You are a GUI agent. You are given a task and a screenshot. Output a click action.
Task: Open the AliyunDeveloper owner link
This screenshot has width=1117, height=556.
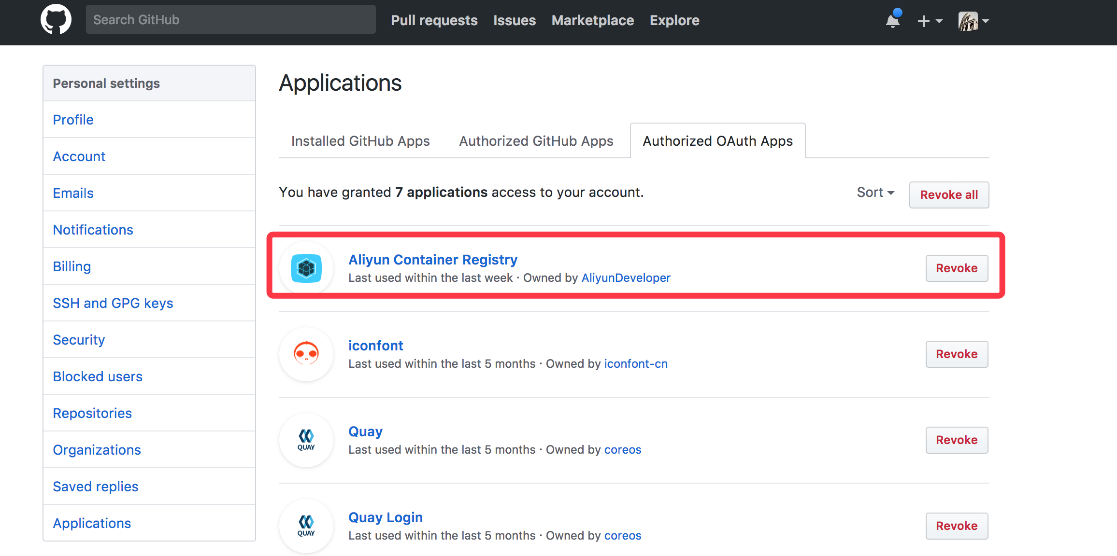[x=626, y=278]
